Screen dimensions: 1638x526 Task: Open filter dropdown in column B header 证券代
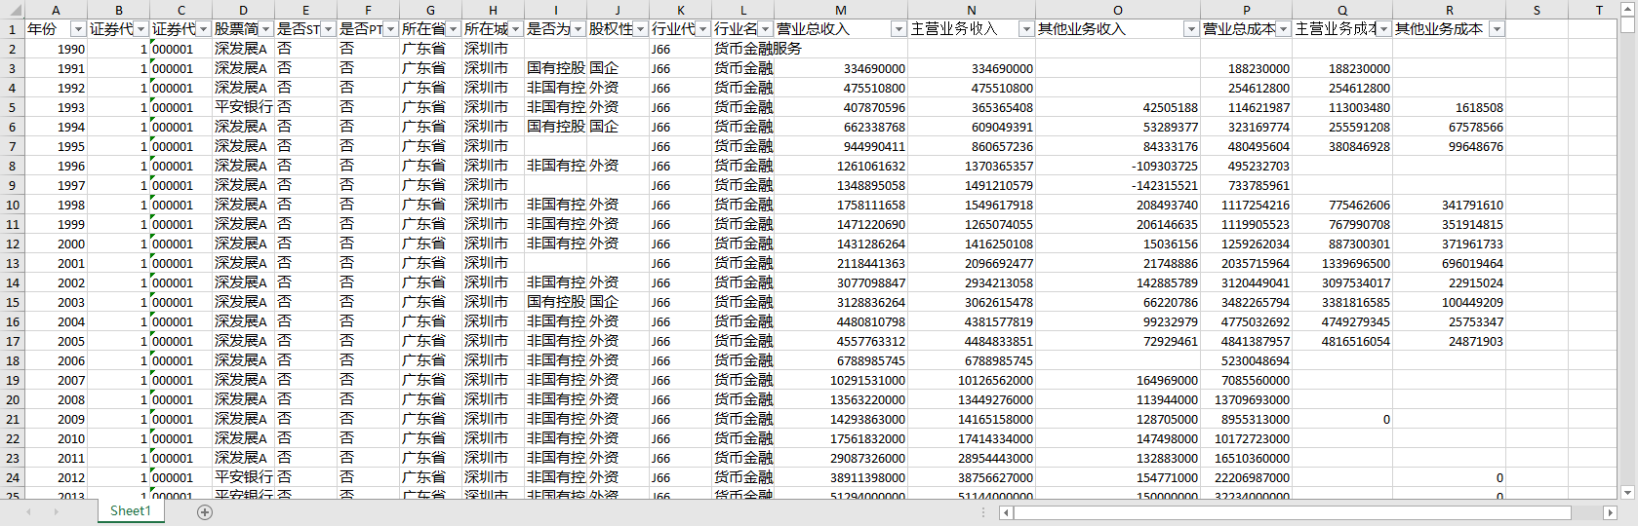tap(140, 29)
